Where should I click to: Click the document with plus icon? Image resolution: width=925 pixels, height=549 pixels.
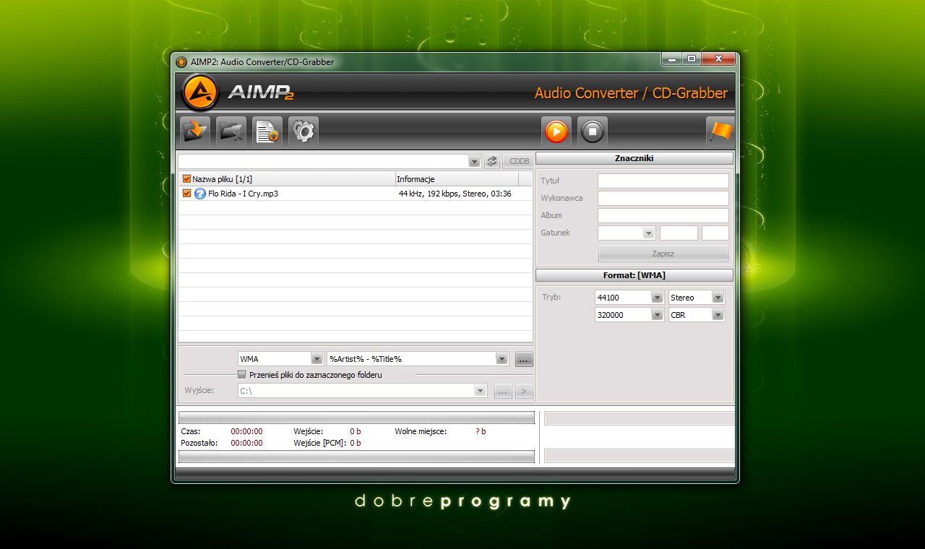(267, 131)
